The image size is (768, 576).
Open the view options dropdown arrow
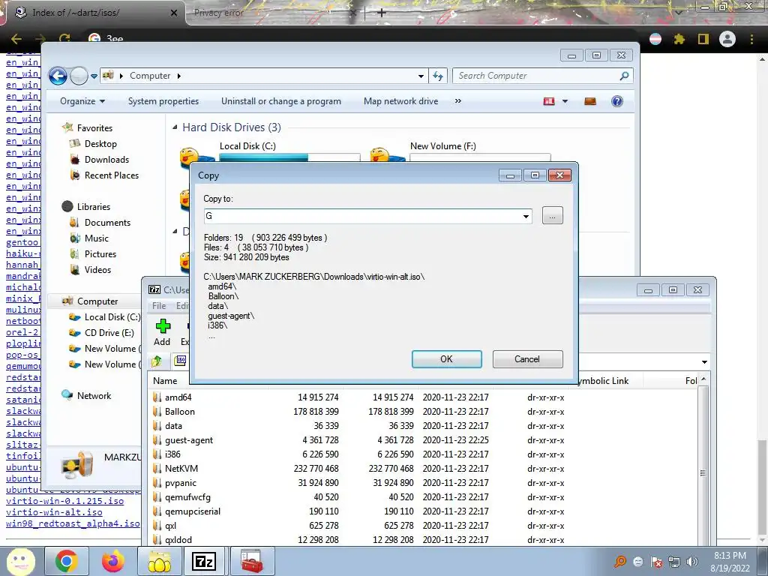click(x=565, y=101)
